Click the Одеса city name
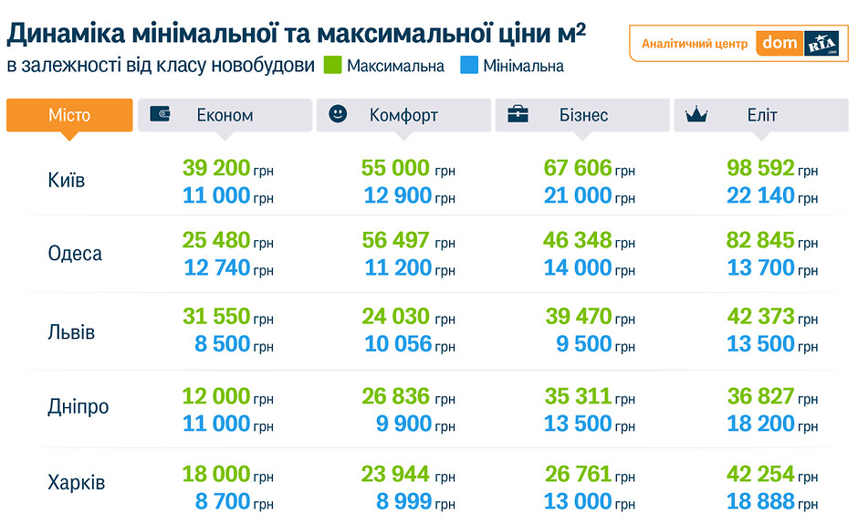 [75, 253]
